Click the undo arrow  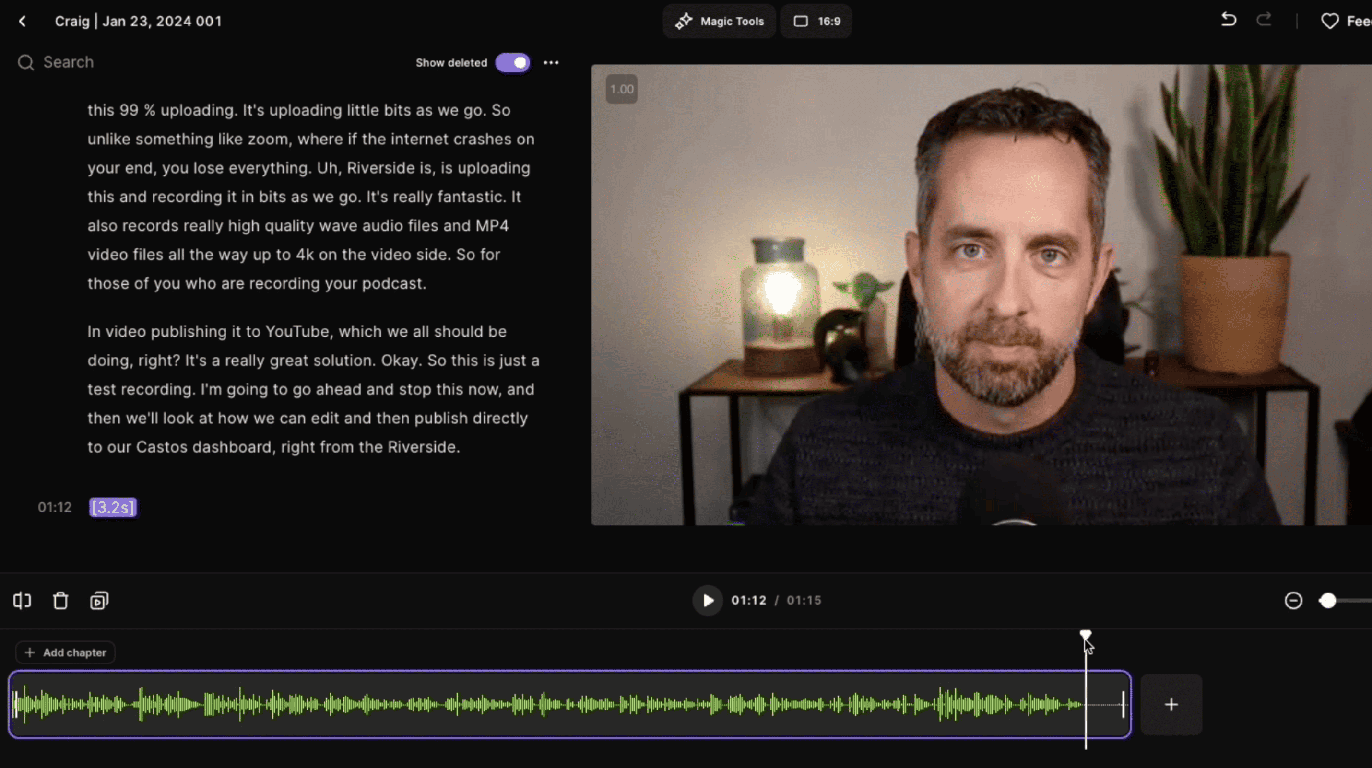pyautogui.click(x=1228, y=20)
